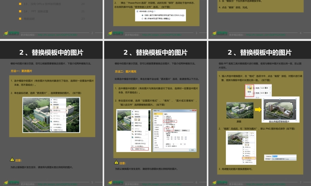Click the 原图 caption on slide 7
311x186 pixels.
coord(239,122)
